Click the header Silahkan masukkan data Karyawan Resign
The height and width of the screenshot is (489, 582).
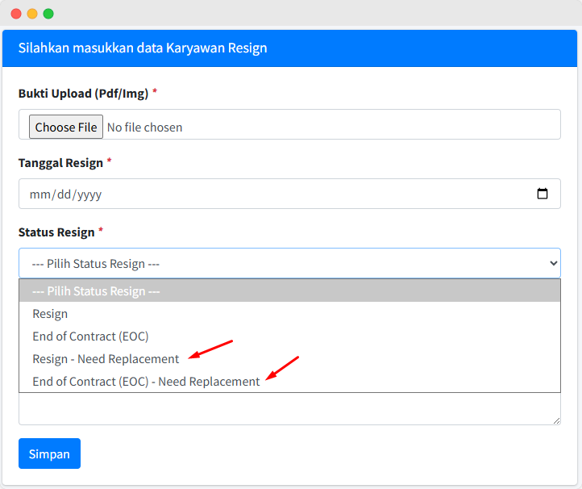pyautogui.click(x=143, y=48)
